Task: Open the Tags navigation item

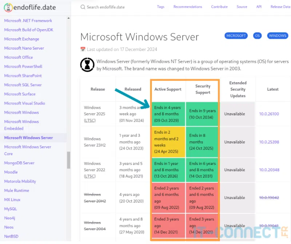Action: (161, 7)
